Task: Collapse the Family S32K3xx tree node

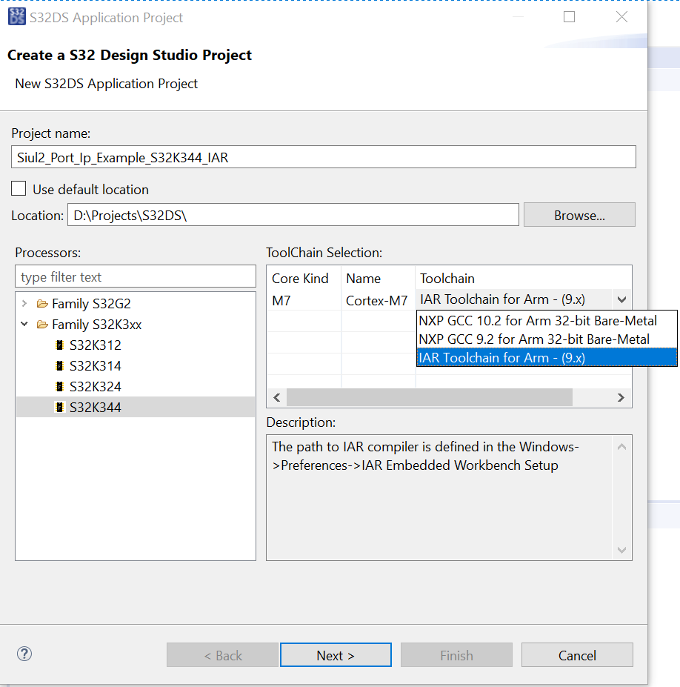Action: point(24,325)
